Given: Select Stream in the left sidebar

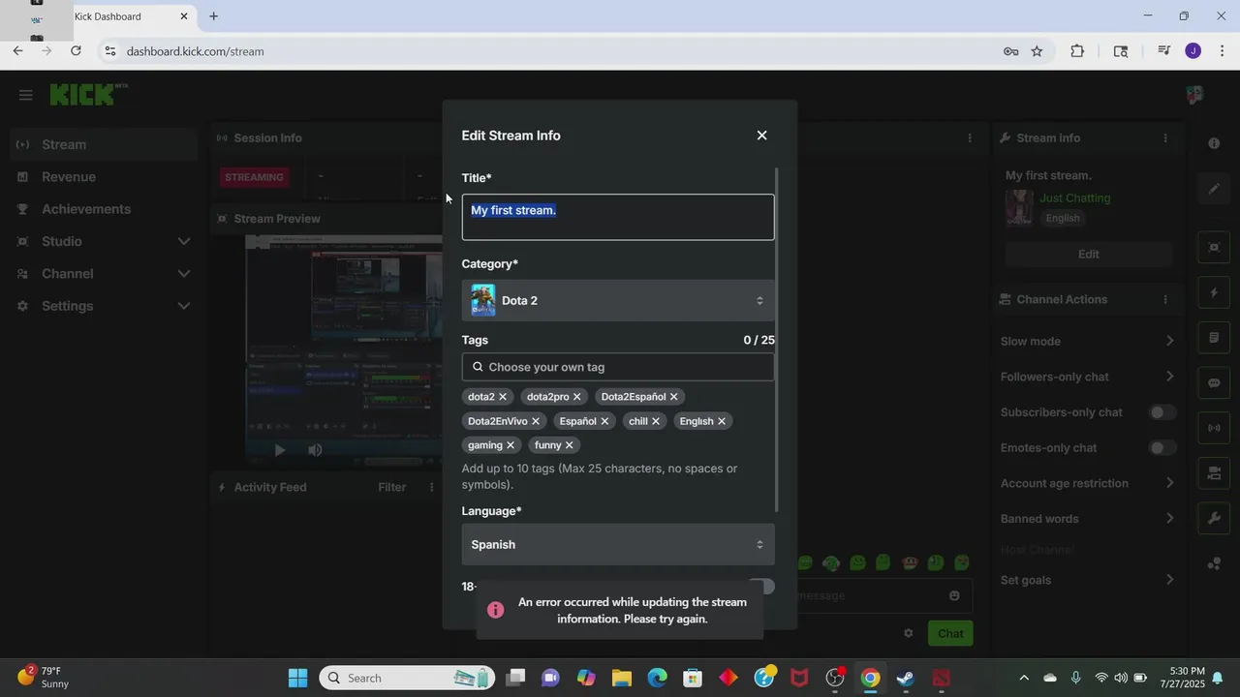Looking at the screenshot, I should [105, 144].
